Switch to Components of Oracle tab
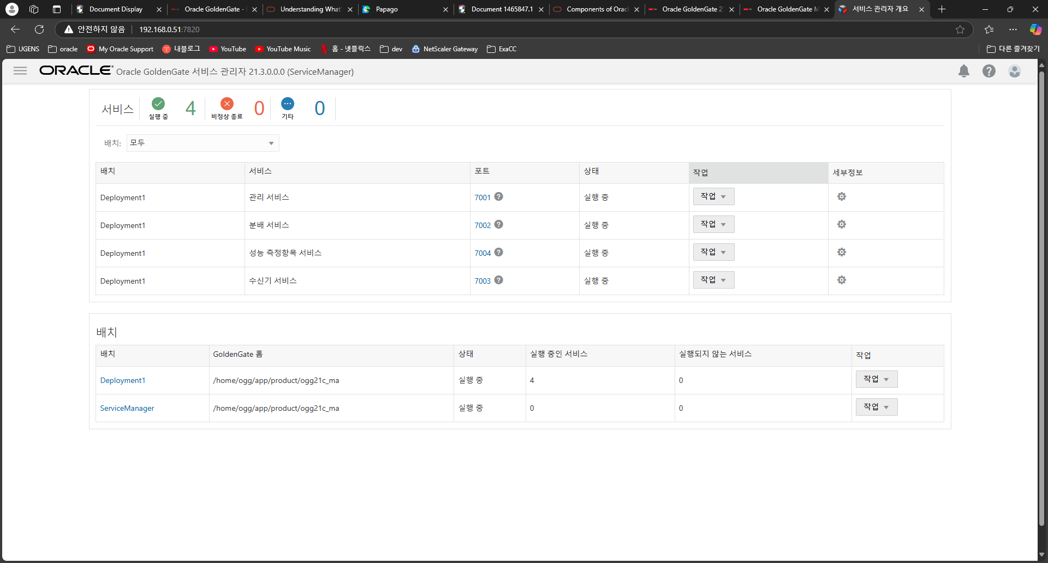This screenshot has width=1048, height=563. point(597,9)
